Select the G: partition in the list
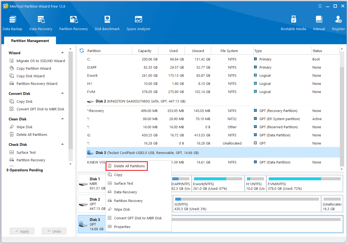Screen dimensions: 348x244 [213, 135]
